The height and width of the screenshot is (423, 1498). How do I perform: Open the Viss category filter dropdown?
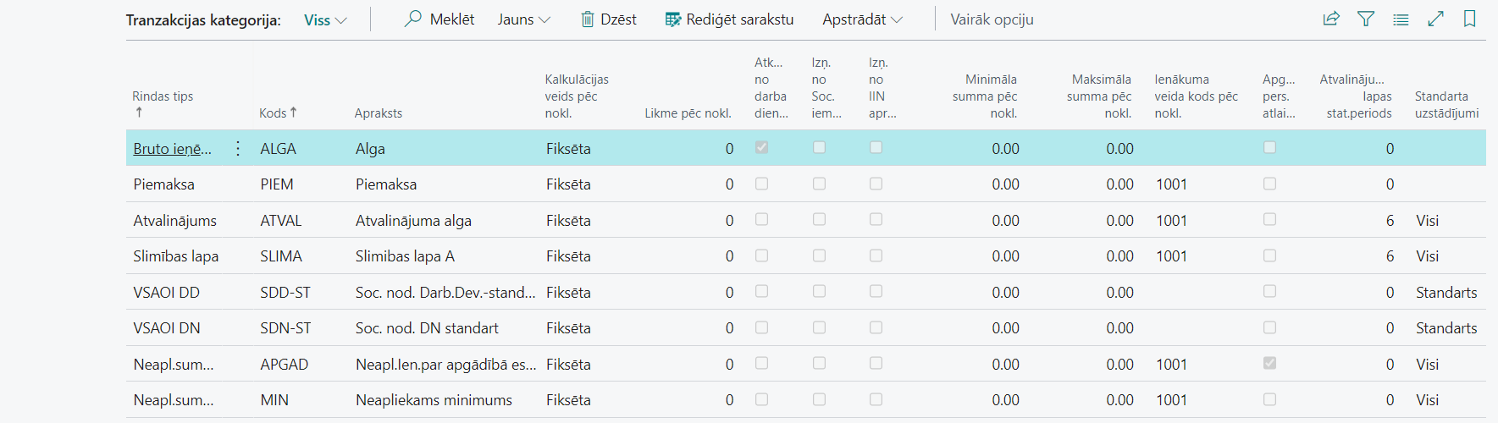[x=325, y=20]
